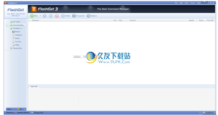Click the FlashGet title bar app icon
The width and height of the screenshot is (218, 115).
tap(5, 3)
